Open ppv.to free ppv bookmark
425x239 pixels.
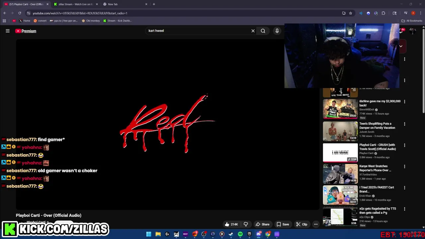point(63,21)
